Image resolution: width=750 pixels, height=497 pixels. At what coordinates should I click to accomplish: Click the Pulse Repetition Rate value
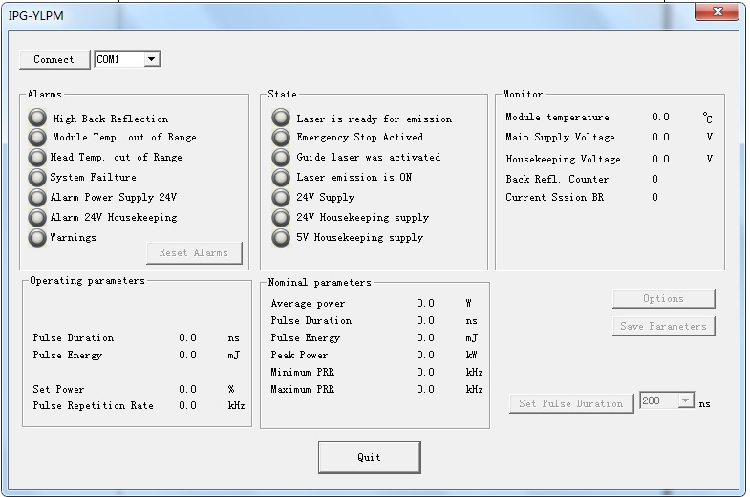(x=188, y=405)
